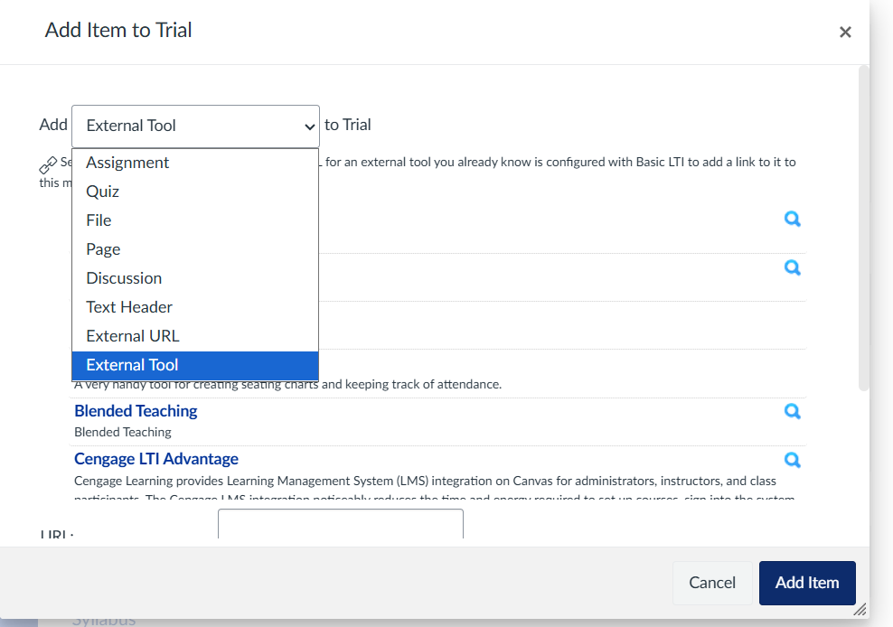Dismiss the dialog with the Cancel button
Image resolution: width=893 pixels, height=627 pixels.
pyautogui.click(x=712, y=583)
